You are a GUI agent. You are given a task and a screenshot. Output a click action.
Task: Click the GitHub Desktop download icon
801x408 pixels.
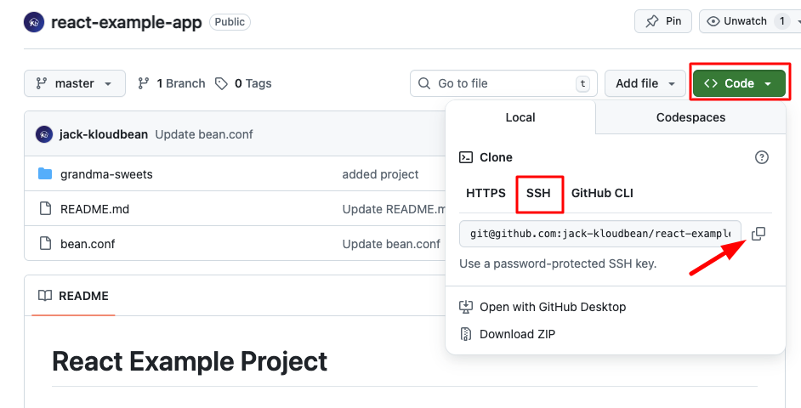pyautogui.click(x=465, y=307)
